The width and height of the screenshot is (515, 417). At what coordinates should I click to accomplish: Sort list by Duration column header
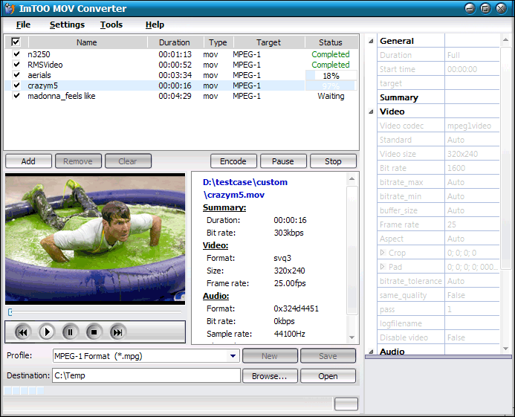[174, 42]
